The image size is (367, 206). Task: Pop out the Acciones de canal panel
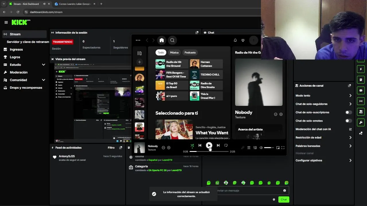(349, 86)
